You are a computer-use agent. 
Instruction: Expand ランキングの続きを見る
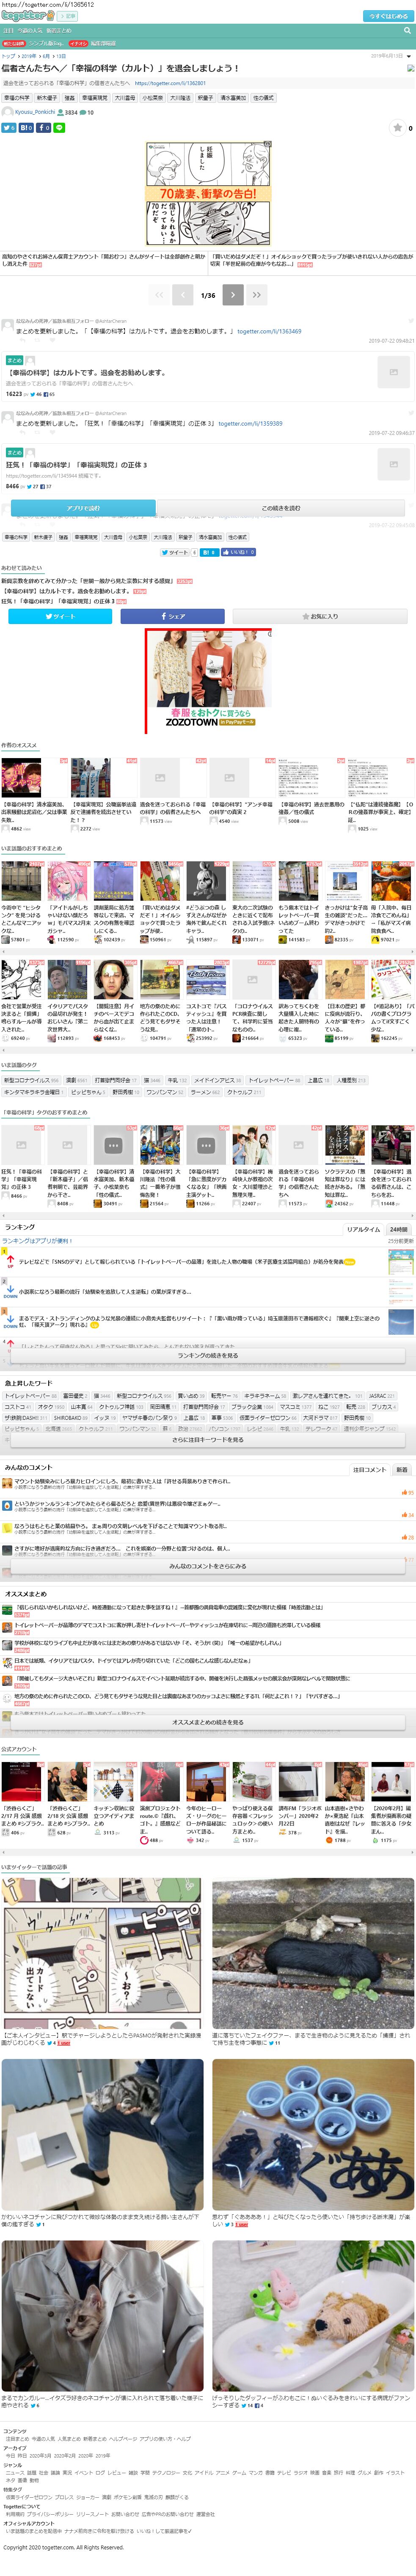coord(208,1355)
